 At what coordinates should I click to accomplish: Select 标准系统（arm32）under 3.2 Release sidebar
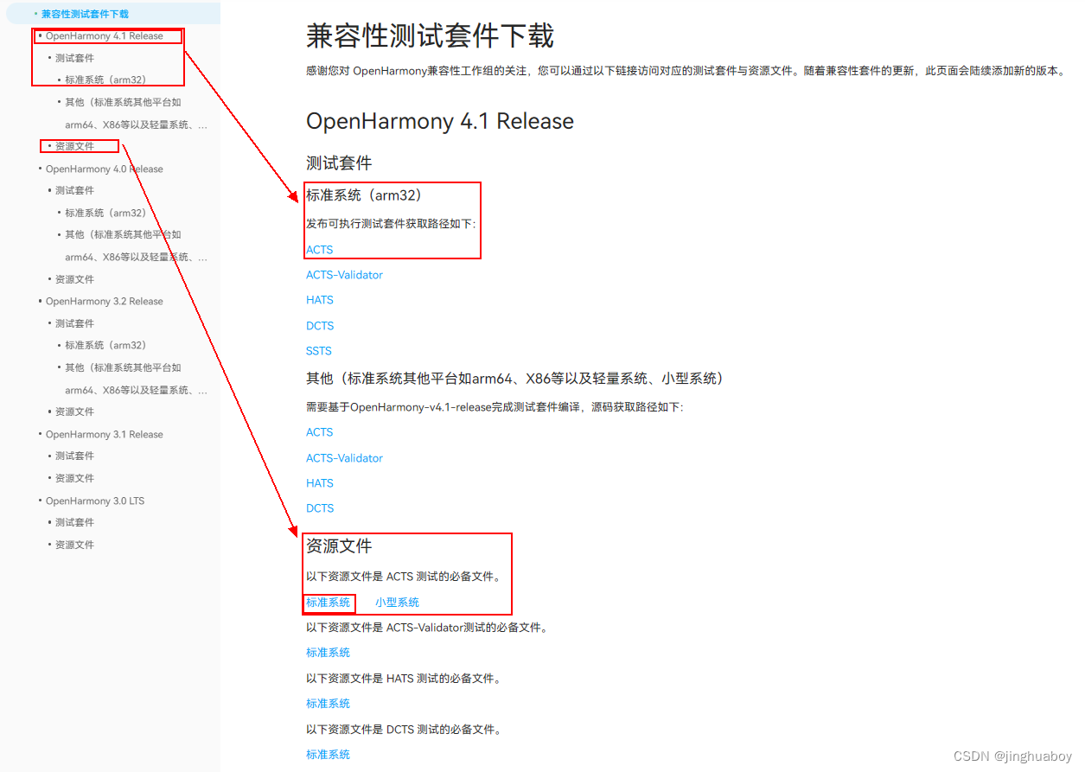[105, 345]
